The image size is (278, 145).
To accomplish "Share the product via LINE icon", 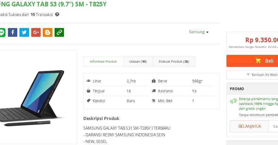I will [2, 33].
